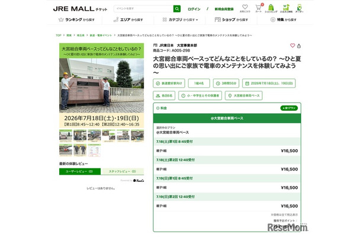361x237 pixels.
Task: Click the main event photo
Action: (x=102, y=85)
